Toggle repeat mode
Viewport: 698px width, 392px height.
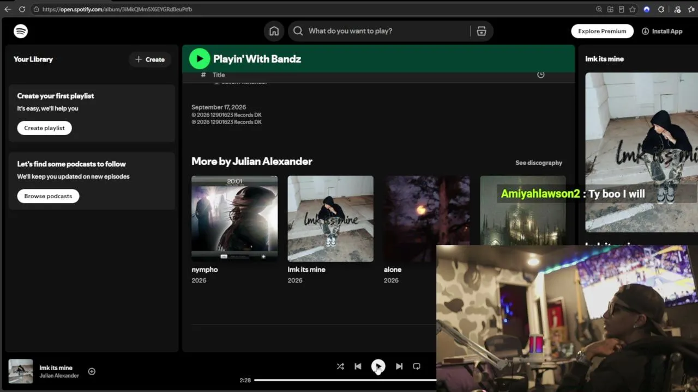(417, 366)
